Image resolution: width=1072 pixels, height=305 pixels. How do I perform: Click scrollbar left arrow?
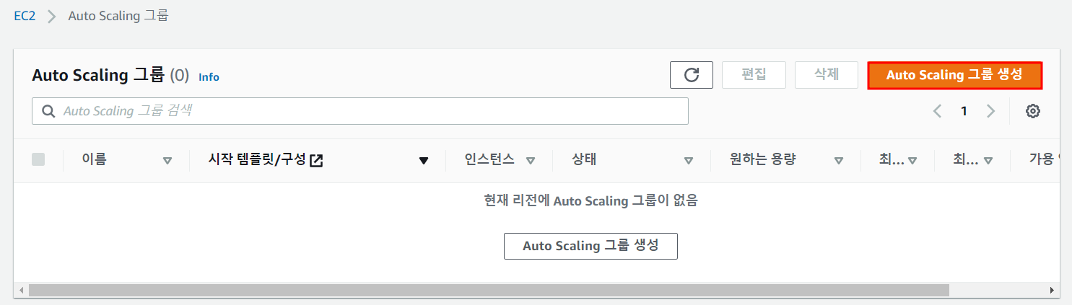point(21,290)
